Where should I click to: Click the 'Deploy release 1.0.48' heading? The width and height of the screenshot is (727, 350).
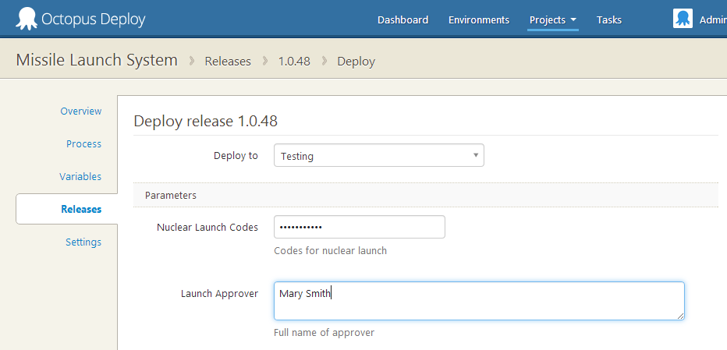[x=205, y=121]
